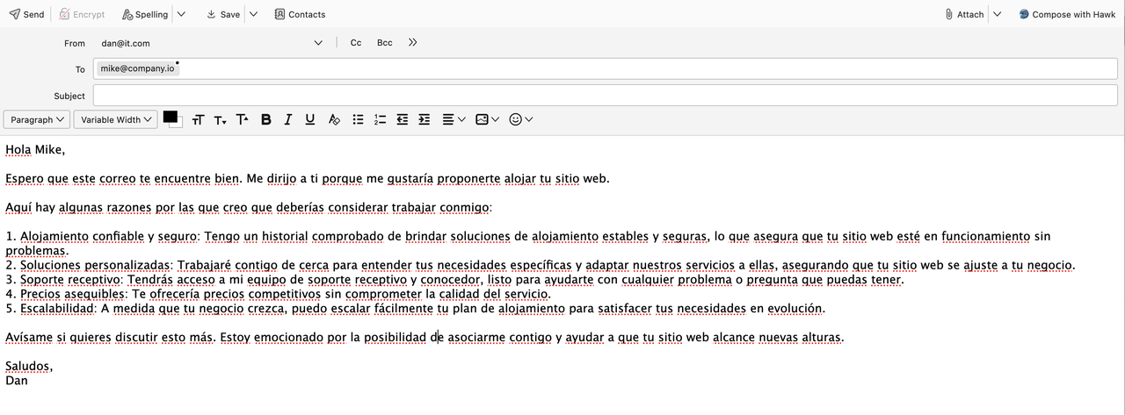Toggle bold formatting
Screen dimensions: 1125x415
tap(265, 119)
